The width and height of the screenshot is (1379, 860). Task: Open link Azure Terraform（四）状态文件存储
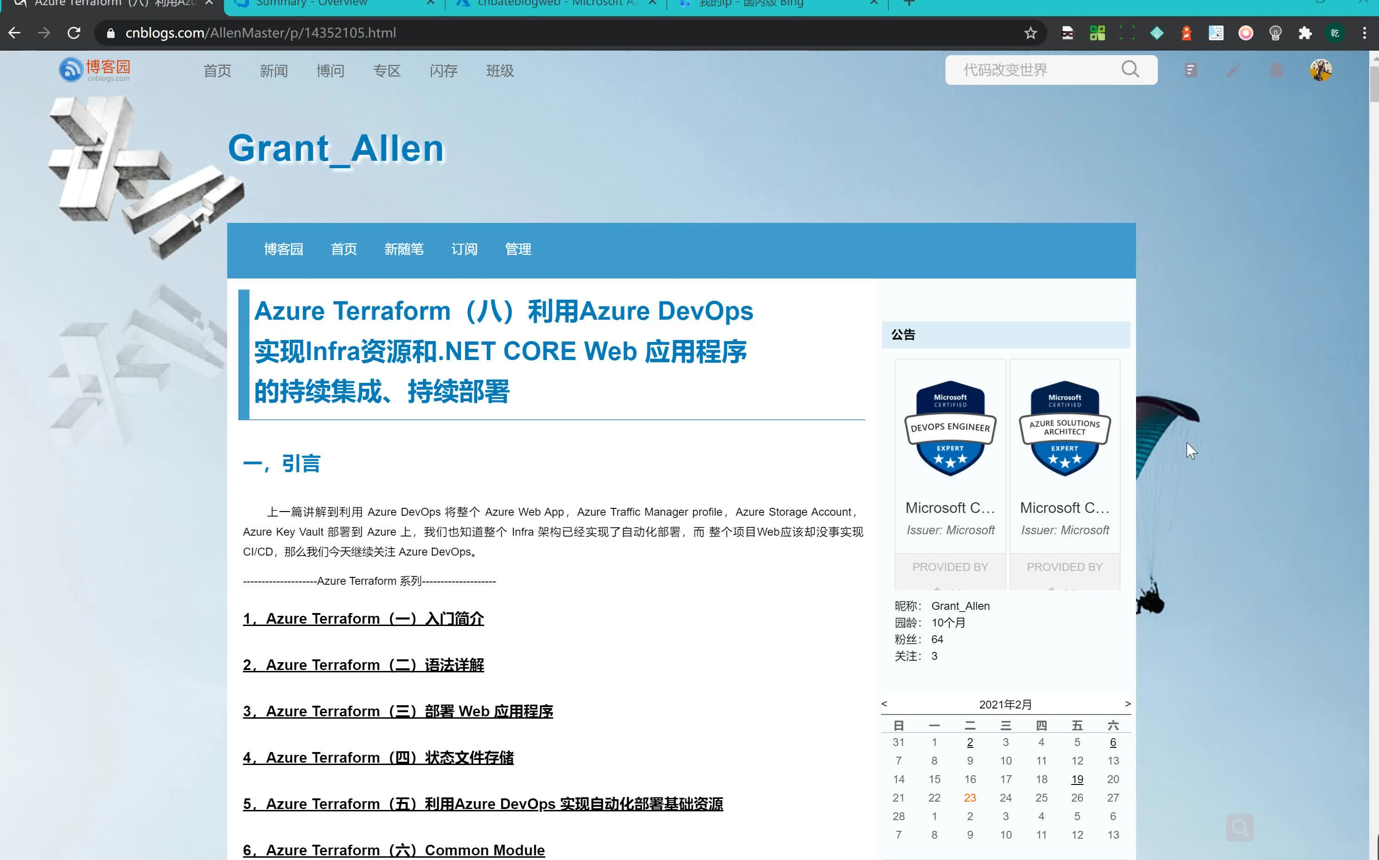pyautogui.click(x=378, y=758)
